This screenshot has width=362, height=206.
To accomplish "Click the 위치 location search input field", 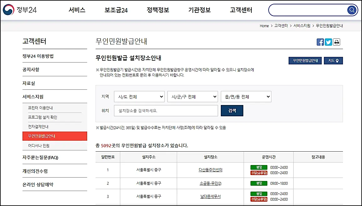I will point(166,111).
